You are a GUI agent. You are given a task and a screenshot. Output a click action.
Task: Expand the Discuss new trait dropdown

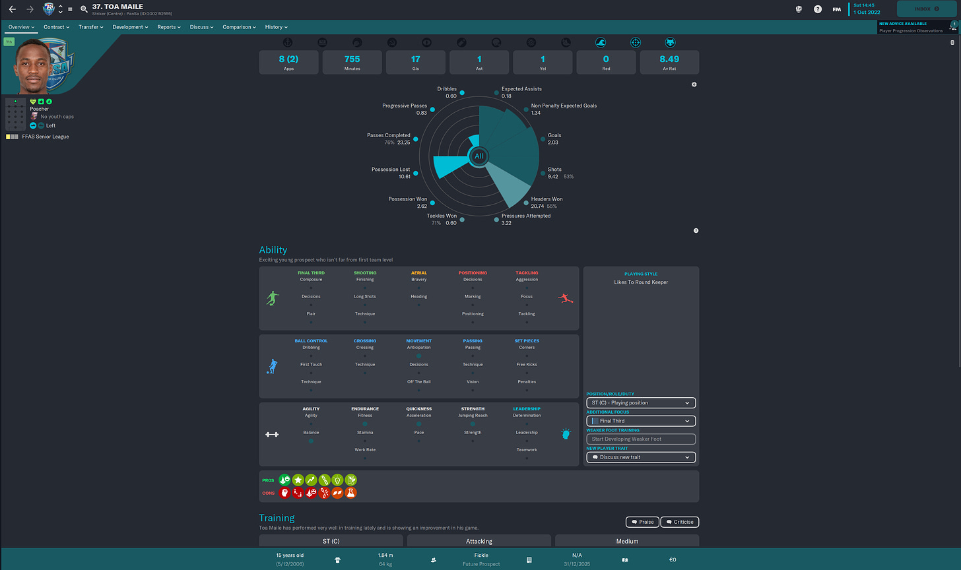coord(641,457)
